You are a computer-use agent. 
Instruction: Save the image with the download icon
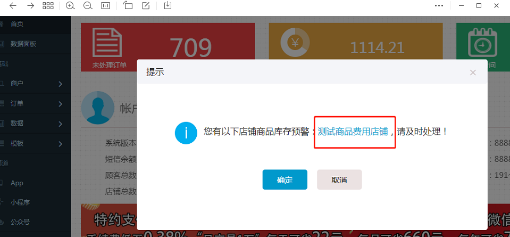168,5
